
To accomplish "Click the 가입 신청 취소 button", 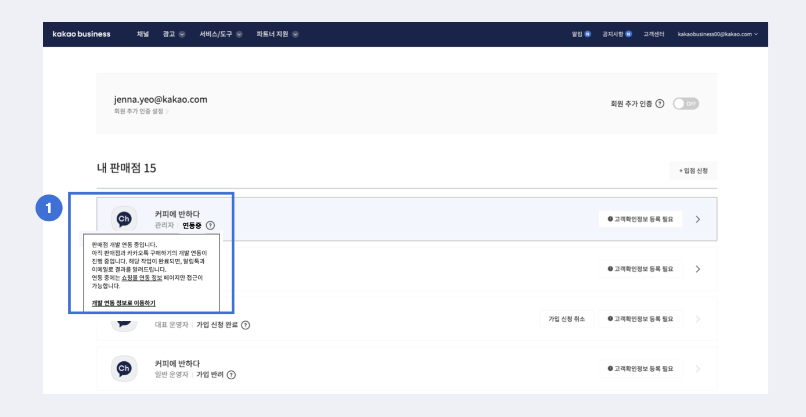I will pos(567,319).
